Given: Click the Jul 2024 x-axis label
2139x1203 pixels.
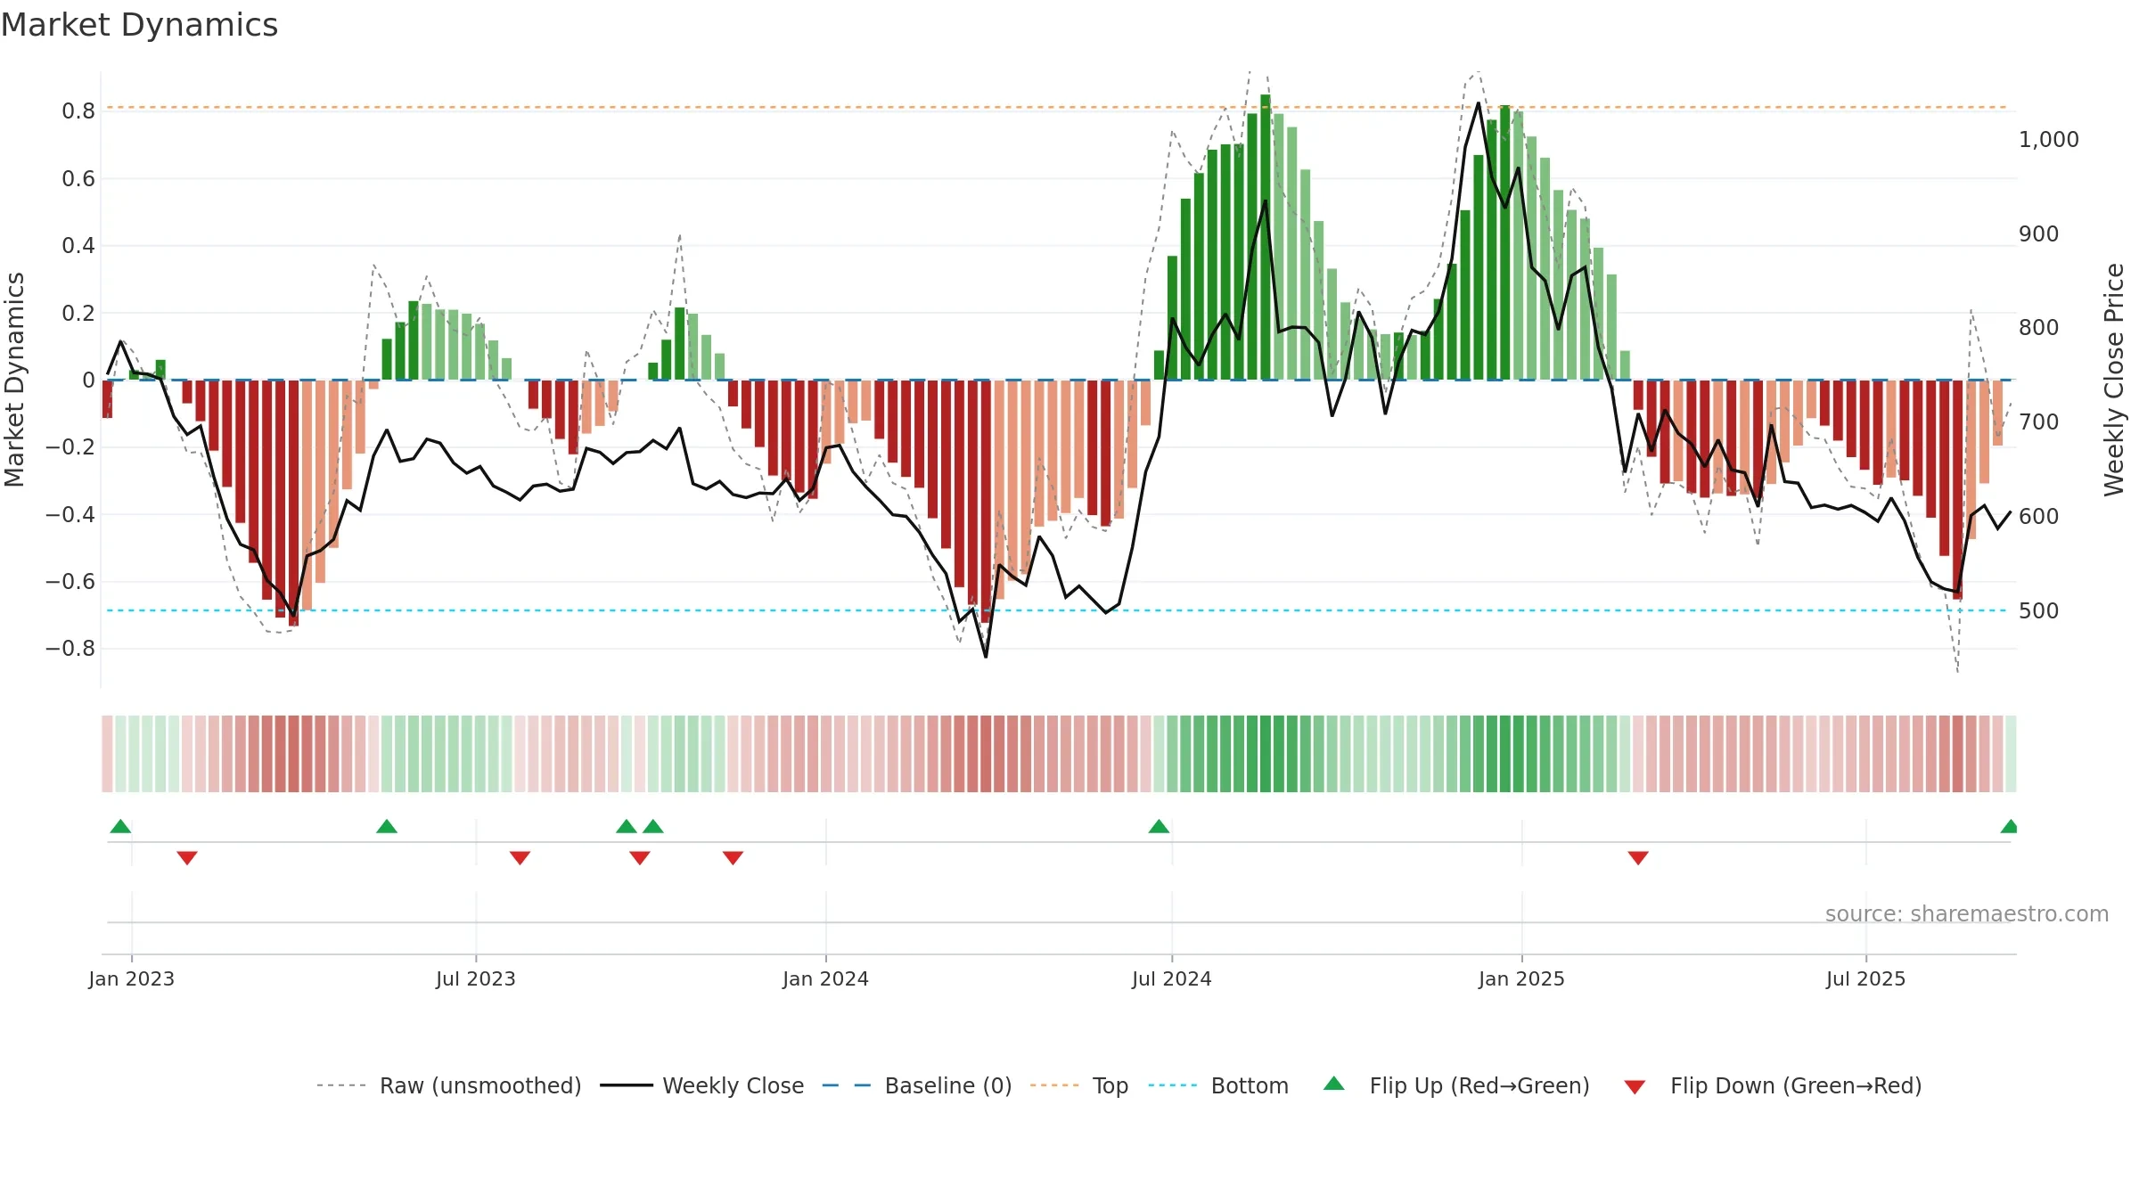Looking at the screenshot, I should point(1172,978).
